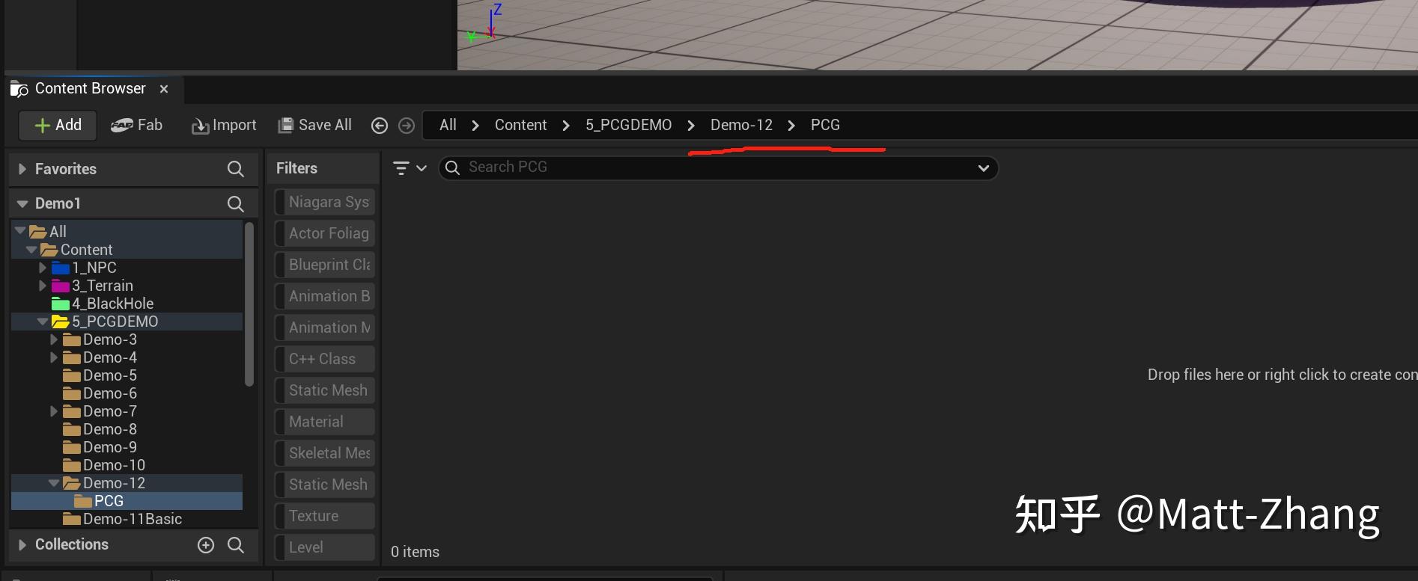1418x581 pixels.
Task: Expand the Favorites section
Action: click(22, 169)
